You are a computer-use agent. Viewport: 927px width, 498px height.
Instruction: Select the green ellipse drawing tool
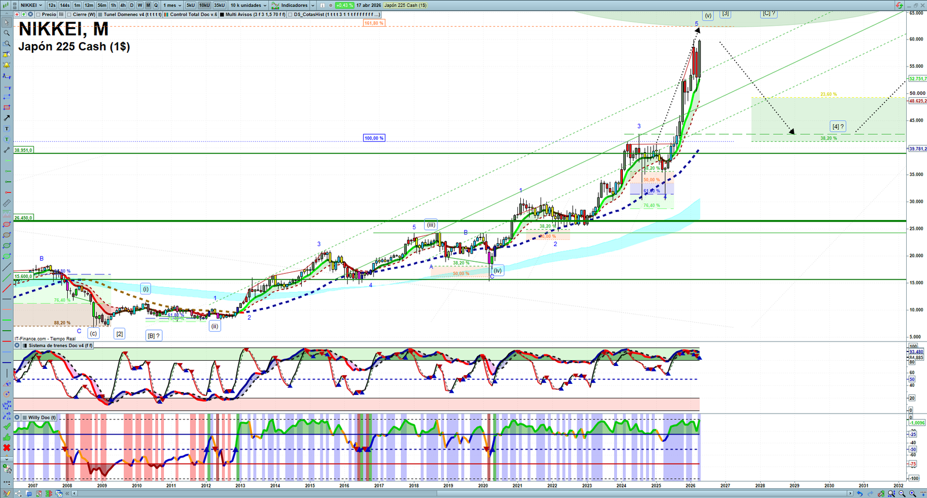(x=7, y=246)
